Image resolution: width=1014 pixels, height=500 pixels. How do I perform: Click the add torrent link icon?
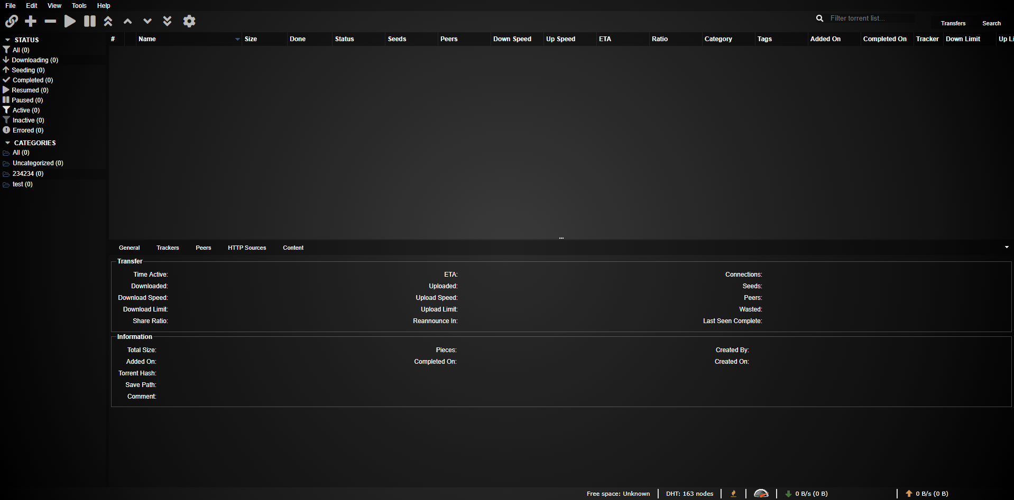point(12,21)
